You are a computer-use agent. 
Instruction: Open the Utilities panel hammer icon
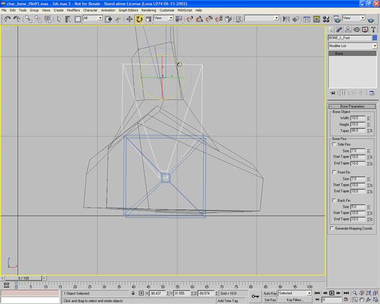pyautogui.click(x=372, y=29)
